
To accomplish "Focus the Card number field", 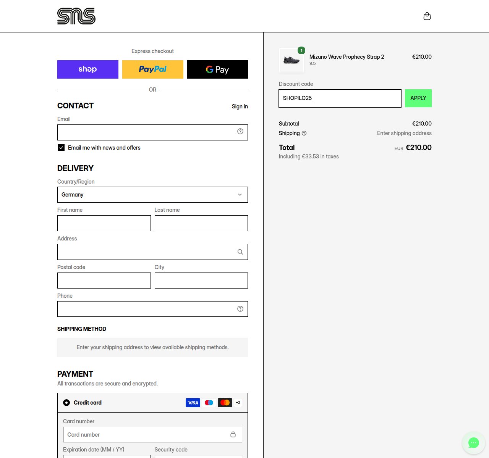I will pos(152,434).
